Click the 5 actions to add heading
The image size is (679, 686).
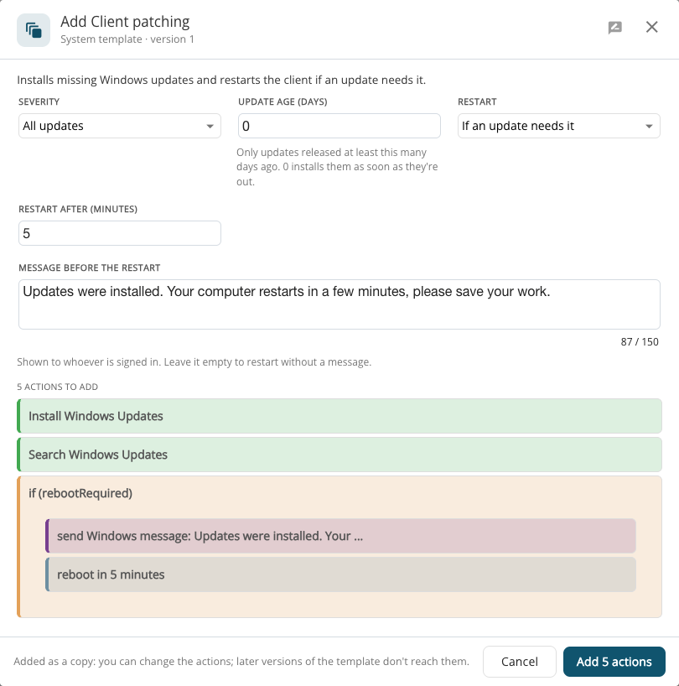coord(57,387)
